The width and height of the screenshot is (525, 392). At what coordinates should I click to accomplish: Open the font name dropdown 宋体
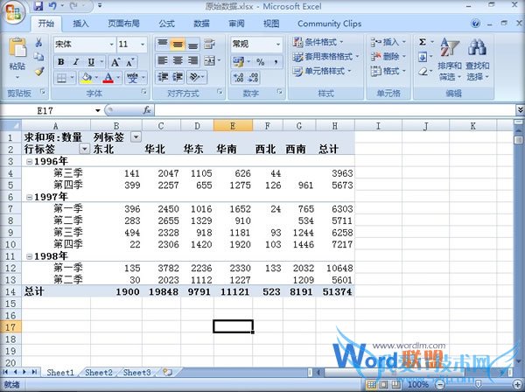pos(111,45)
